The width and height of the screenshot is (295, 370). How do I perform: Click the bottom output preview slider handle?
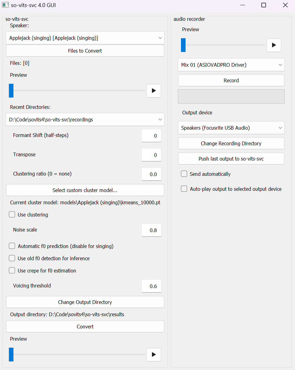11,355
